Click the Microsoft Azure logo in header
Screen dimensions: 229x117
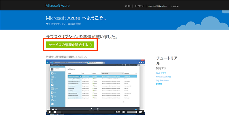[57, 6]
